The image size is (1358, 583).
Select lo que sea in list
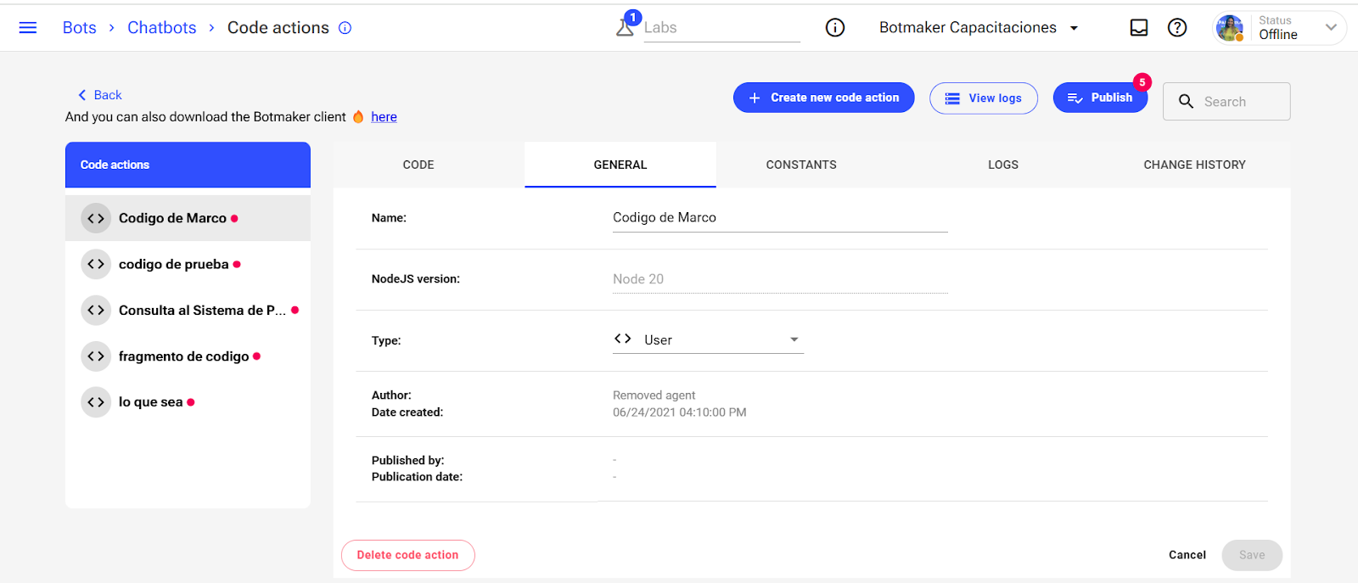pos(188,402)
